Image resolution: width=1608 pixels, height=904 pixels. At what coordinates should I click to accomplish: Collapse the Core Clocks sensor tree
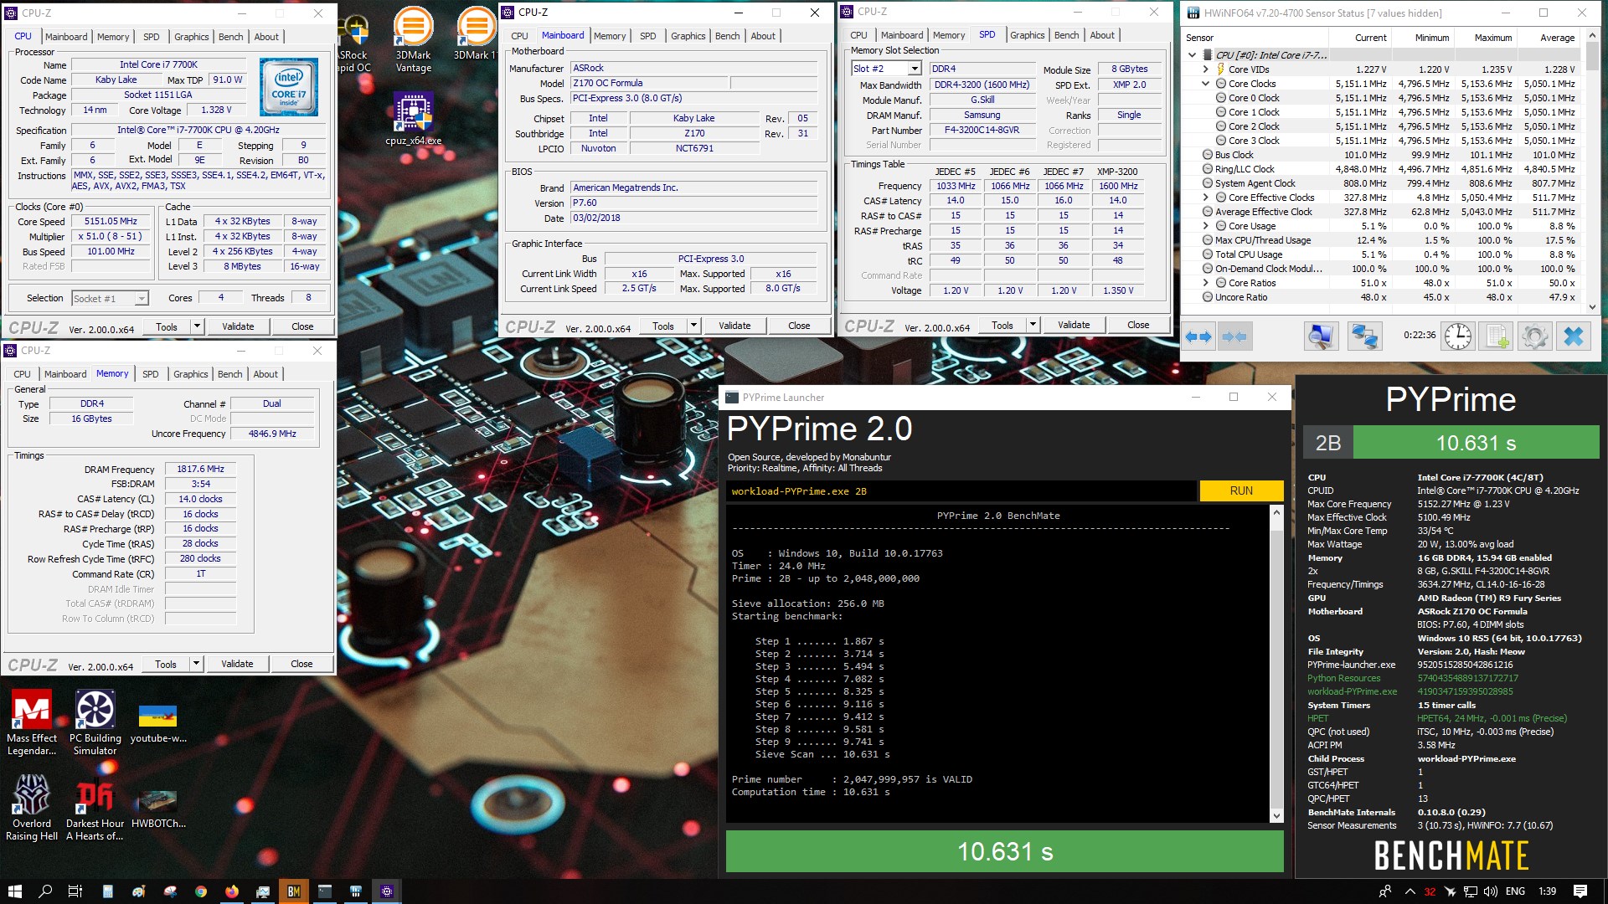click(x=1205, y=84)
